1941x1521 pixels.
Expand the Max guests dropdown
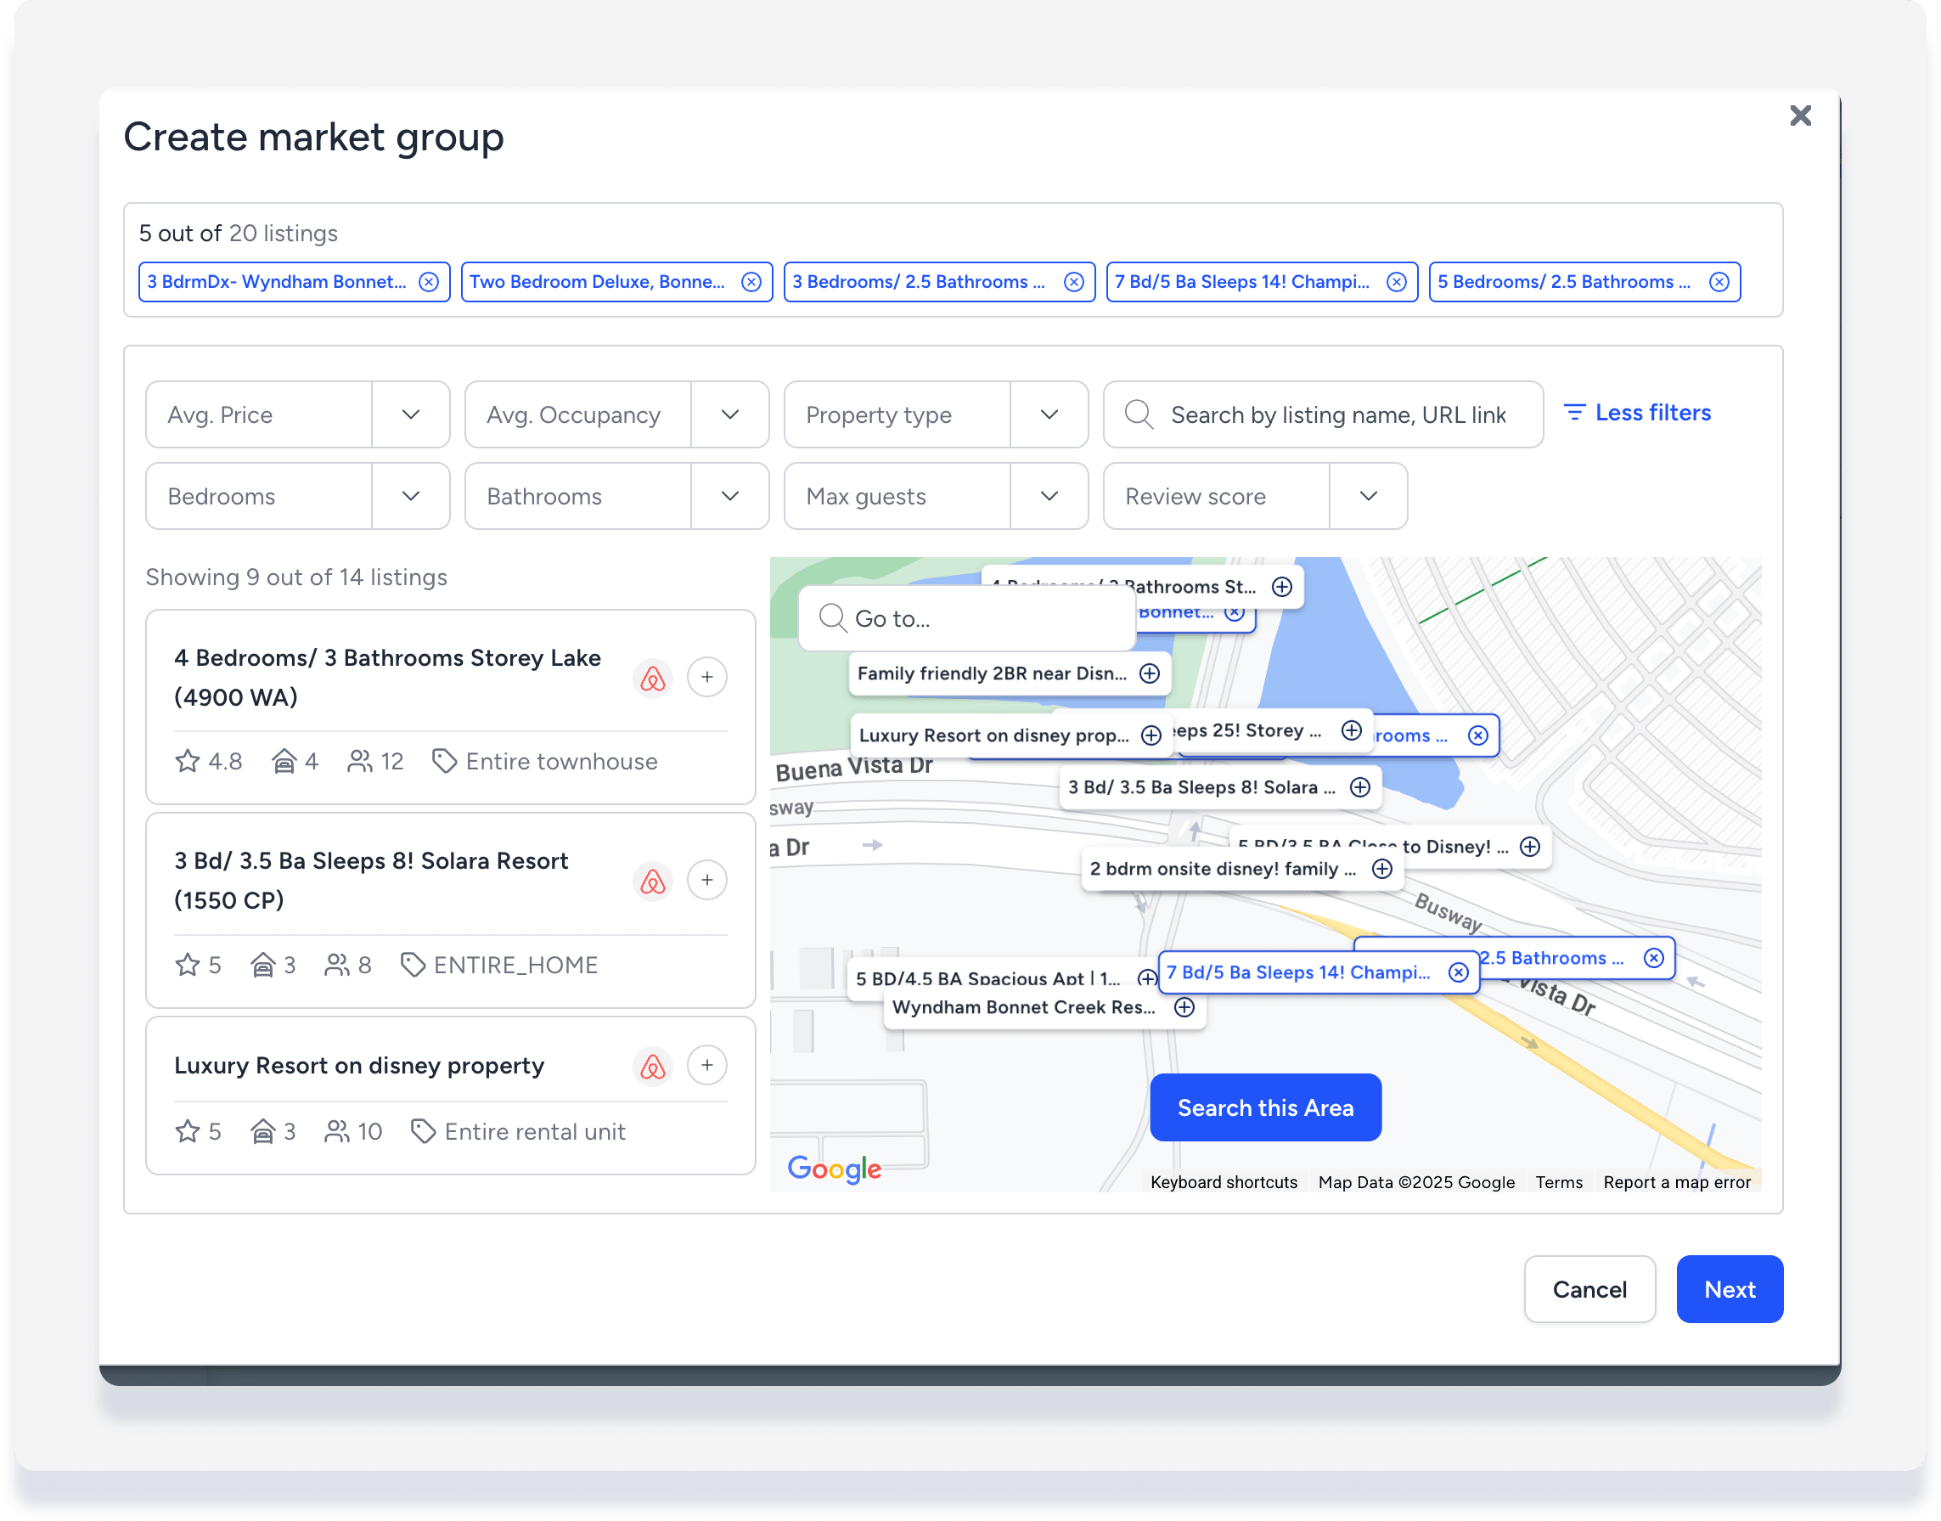1049,496
